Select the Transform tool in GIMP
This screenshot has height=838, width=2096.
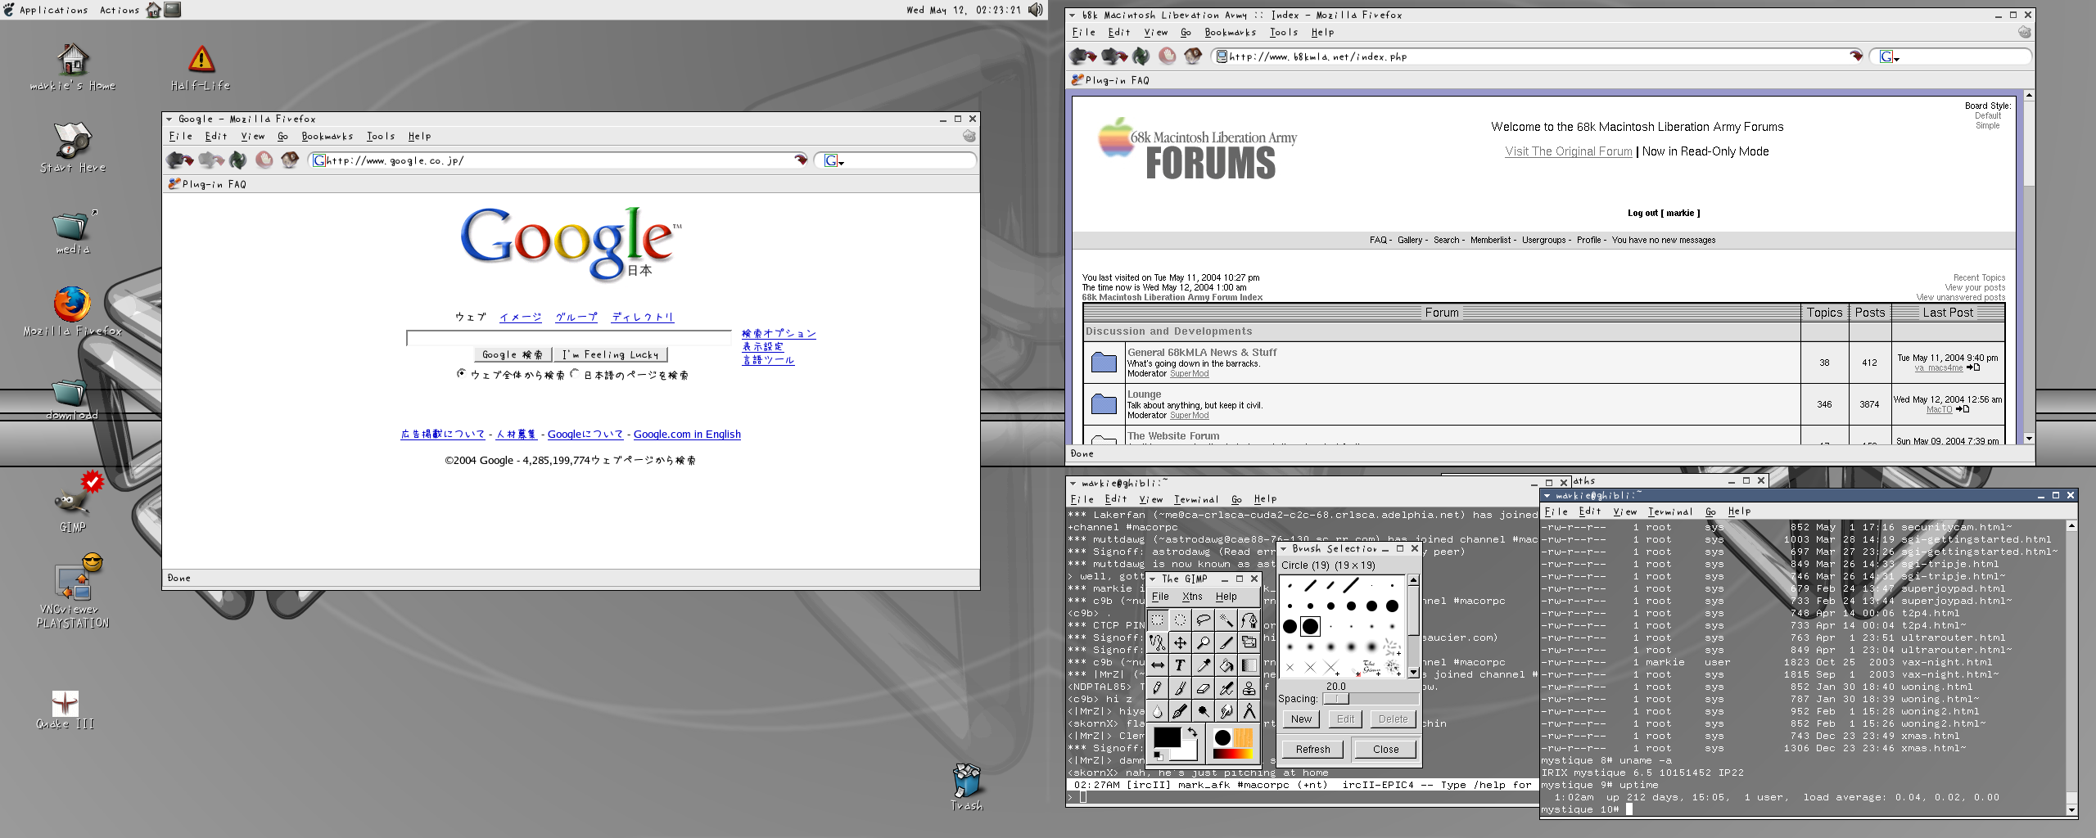pos(1249,642)
